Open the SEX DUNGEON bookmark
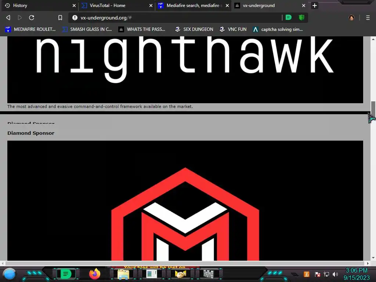This screenshot has width=376, height=282. [x=194, y=29]
